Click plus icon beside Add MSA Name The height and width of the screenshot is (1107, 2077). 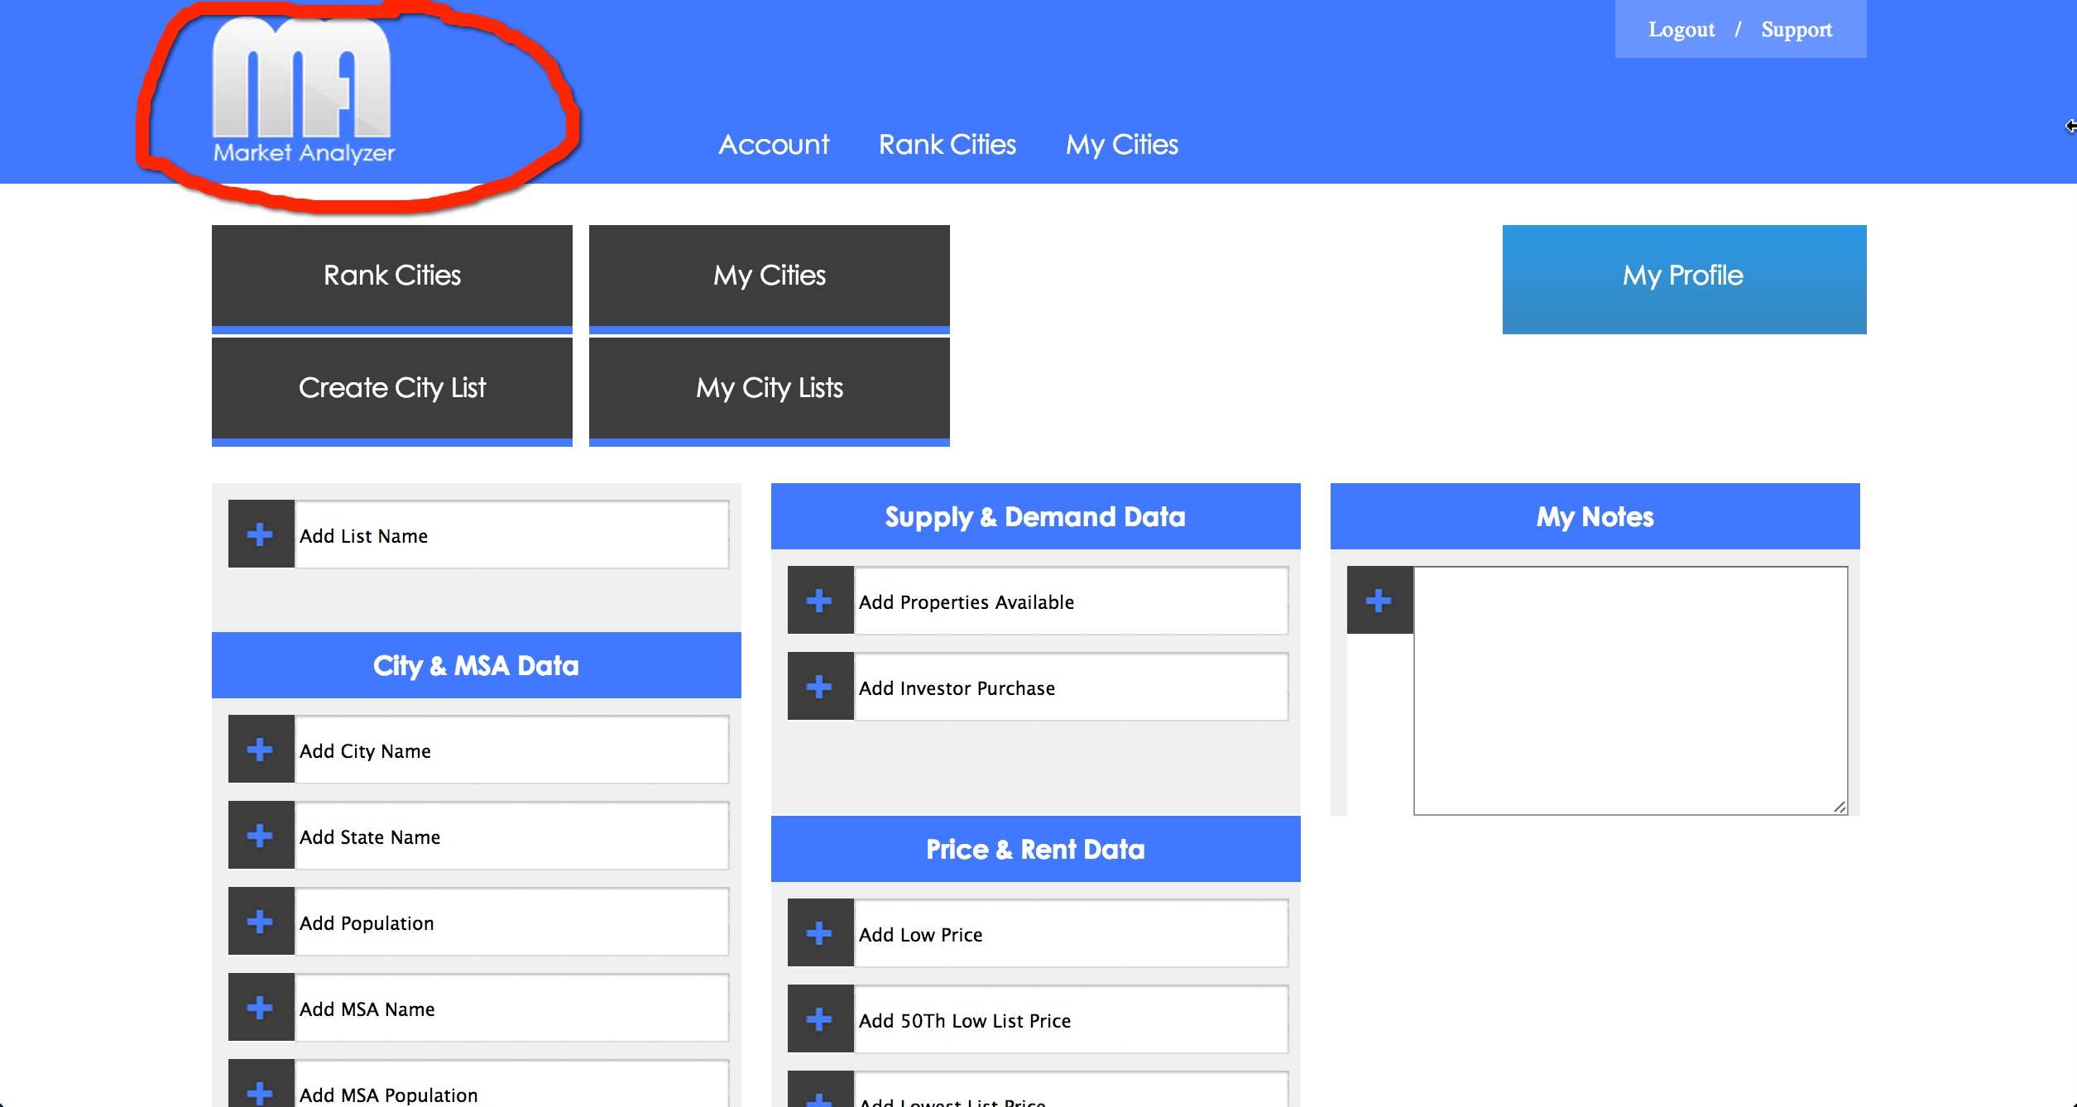(x=261, y=1008)
